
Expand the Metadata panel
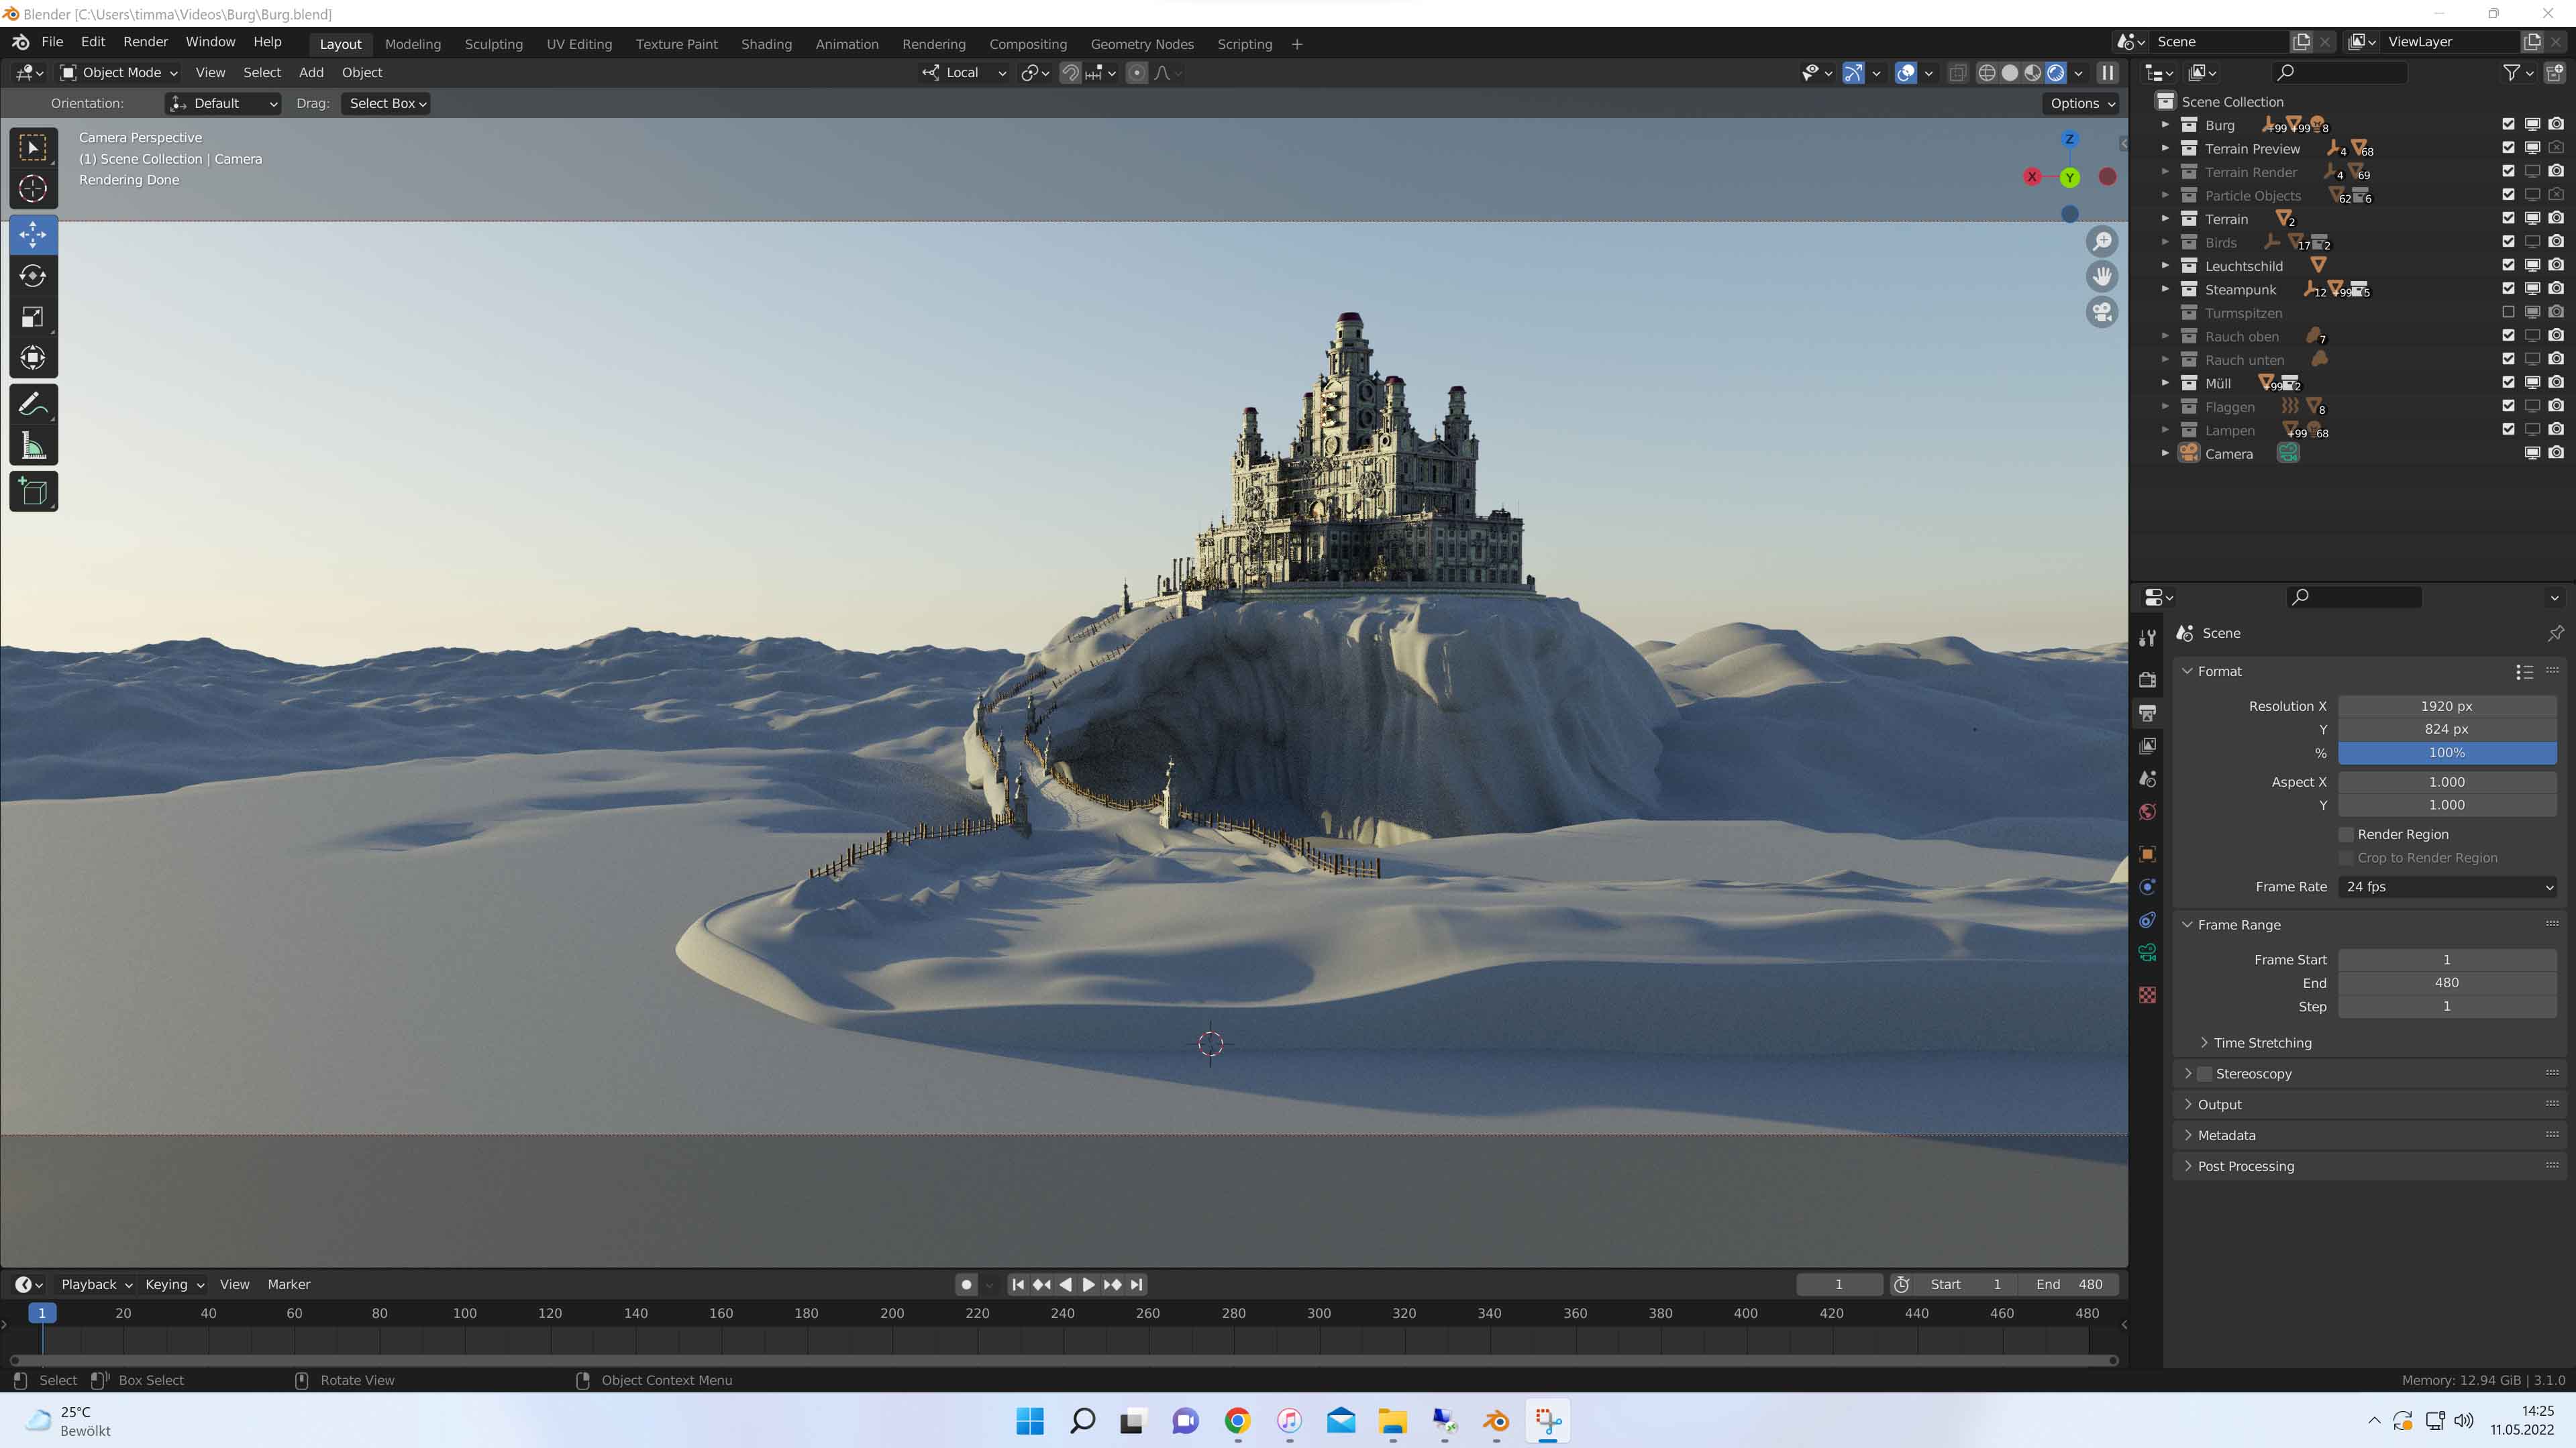pyautogui.click(x=2226, y=1135)
